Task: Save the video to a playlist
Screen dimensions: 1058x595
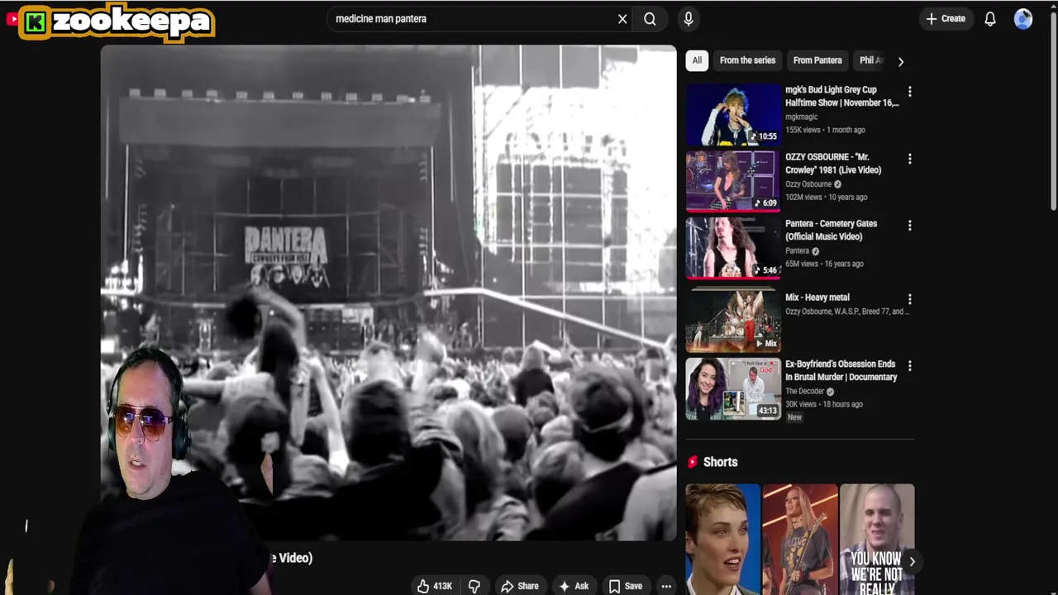Action: 626,586
